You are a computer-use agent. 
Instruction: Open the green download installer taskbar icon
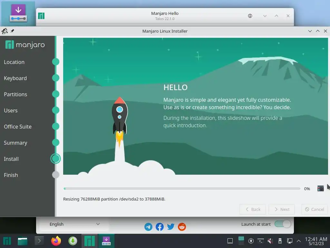click(73, 241)
